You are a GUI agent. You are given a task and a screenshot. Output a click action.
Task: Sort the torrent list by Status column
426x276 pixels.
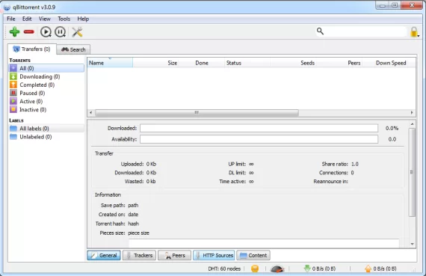(x=247, y=63)
